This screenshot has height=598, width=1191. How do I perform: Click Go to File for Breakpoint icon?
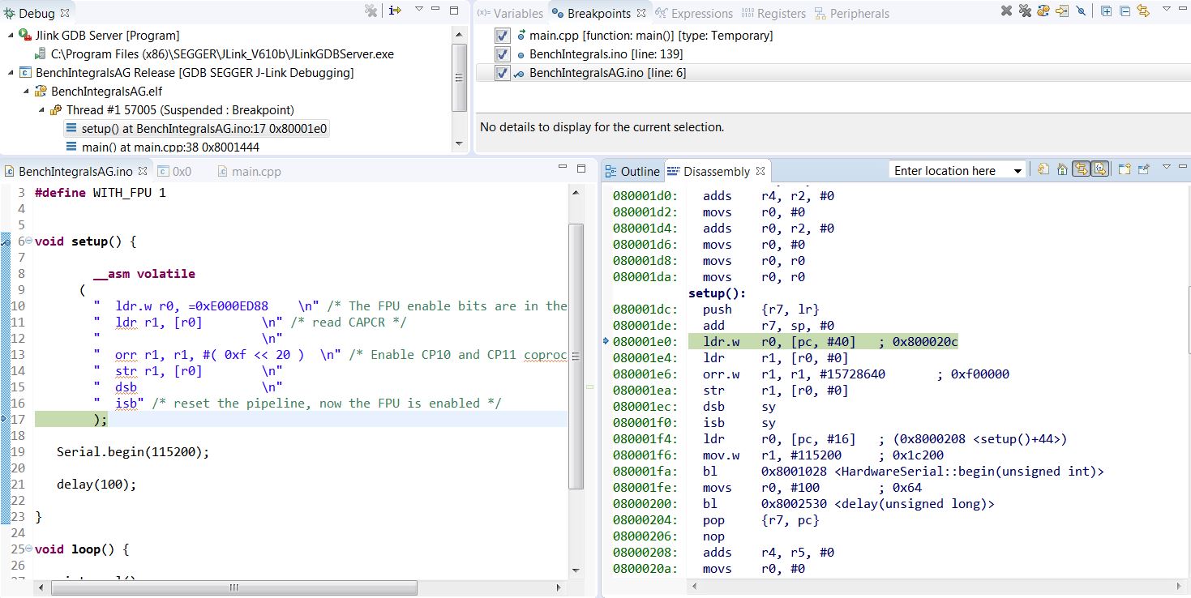1062,11
